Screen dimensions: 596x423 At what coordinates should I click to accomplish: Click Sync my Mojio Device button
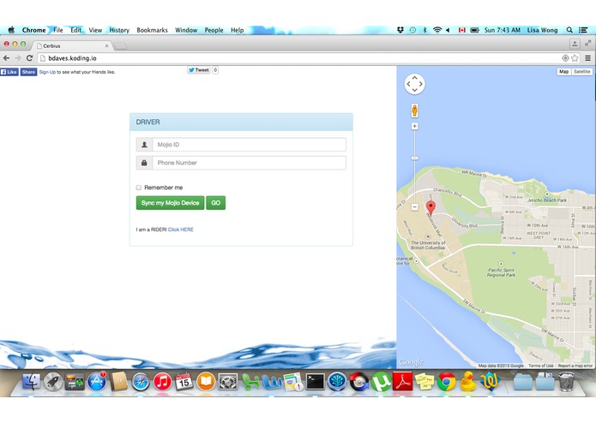pos(171,203)
